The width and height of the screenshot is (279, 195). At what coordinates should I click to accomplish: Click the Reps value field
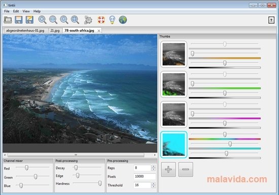tap(143, 168)
